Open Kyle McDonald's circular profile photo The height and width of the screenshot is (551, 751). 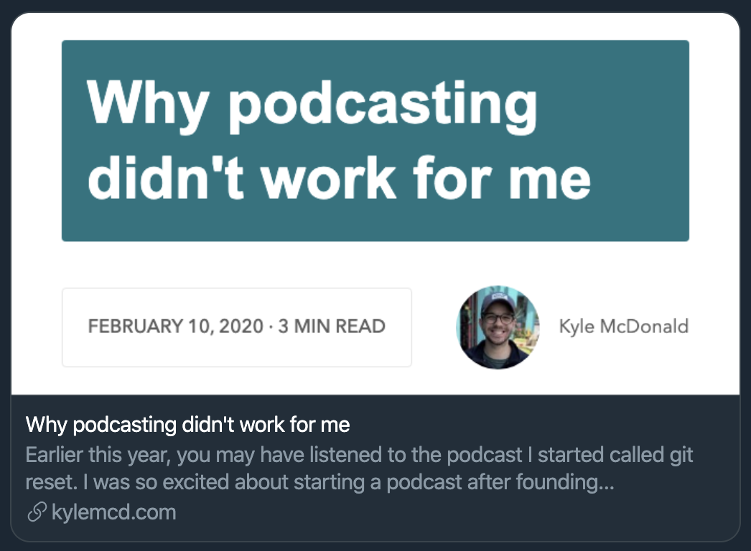click(x=498, y=327)
